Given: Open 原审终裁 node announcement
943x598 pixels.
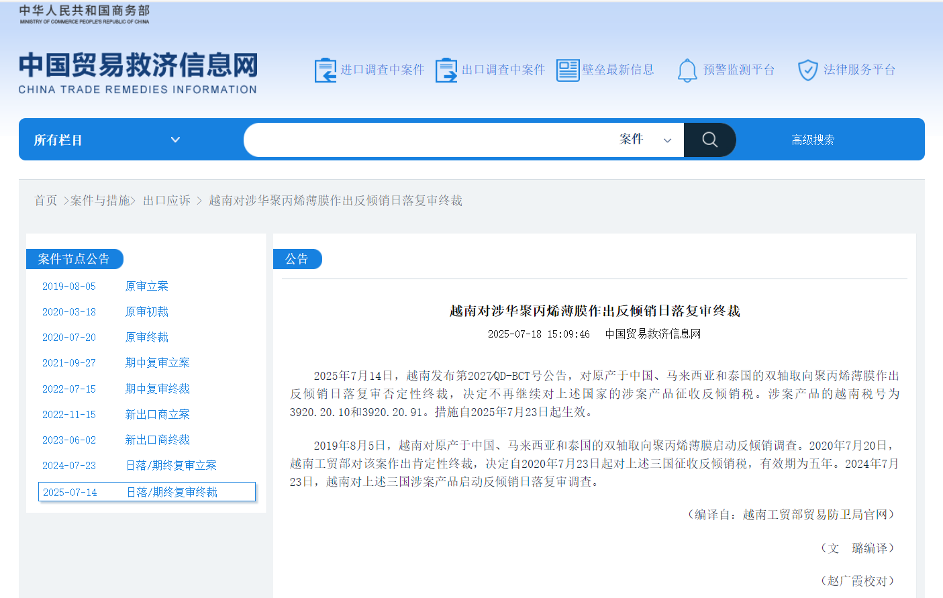Looking at the screenshot, I should tap(147, 338).
